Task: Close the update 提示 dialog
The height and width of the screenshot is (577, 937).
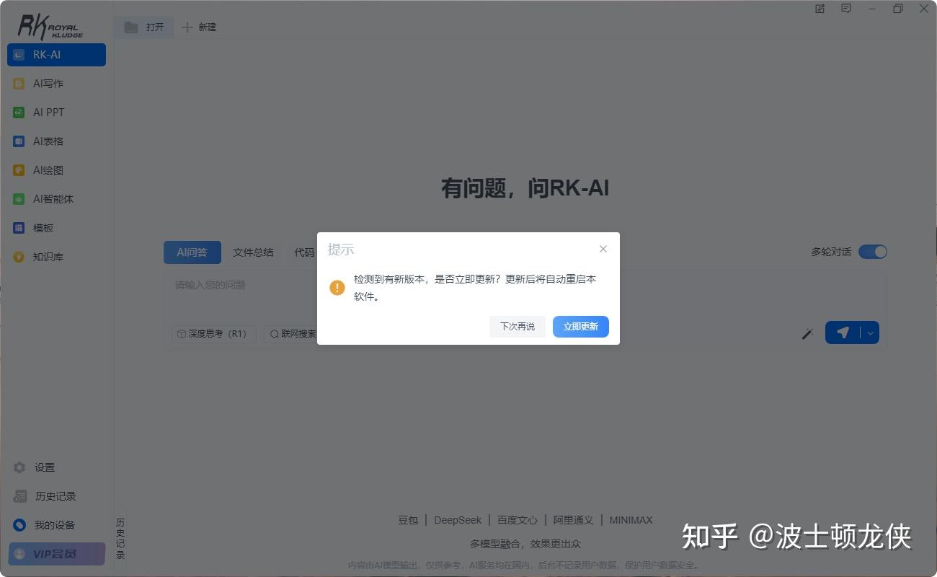Action: tap(603, 248)
